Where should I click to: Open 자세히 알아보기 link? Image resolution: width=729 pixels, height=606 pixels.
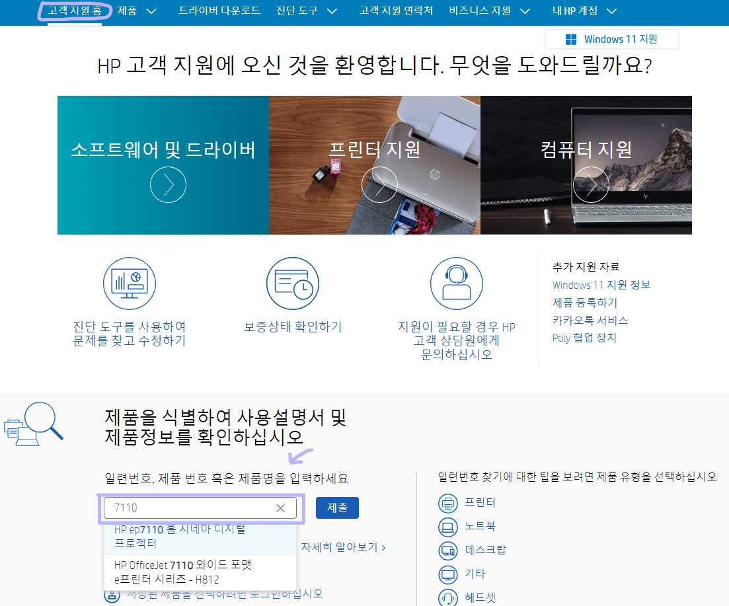(x=343, y=547)
